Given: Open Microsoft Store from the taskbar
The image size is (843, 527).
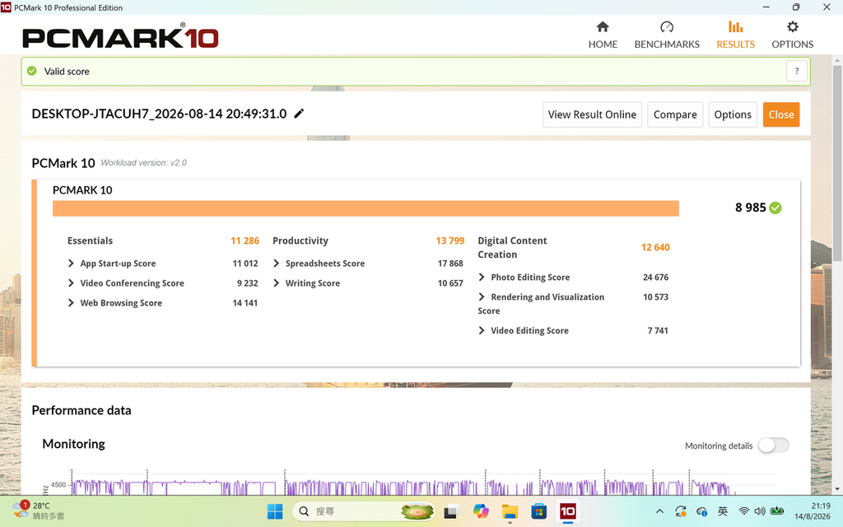Looking at the screenshot, I should (538, 511).
